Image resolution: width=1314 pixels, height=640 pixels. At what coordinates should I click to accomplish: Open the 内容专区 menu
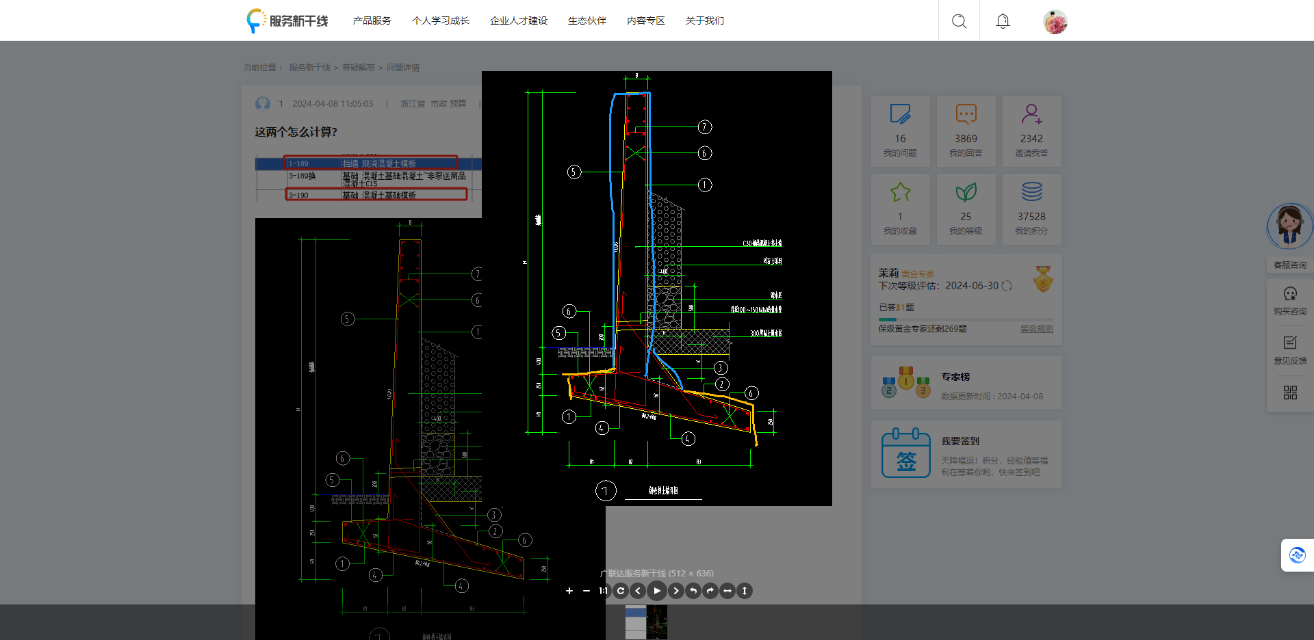646,21
